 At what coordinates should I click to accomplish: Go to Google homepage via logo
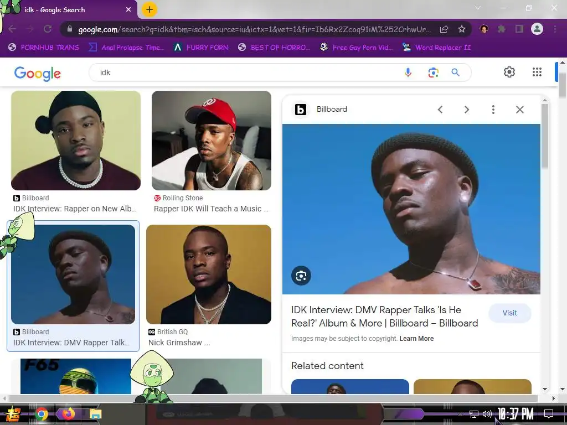38,74
